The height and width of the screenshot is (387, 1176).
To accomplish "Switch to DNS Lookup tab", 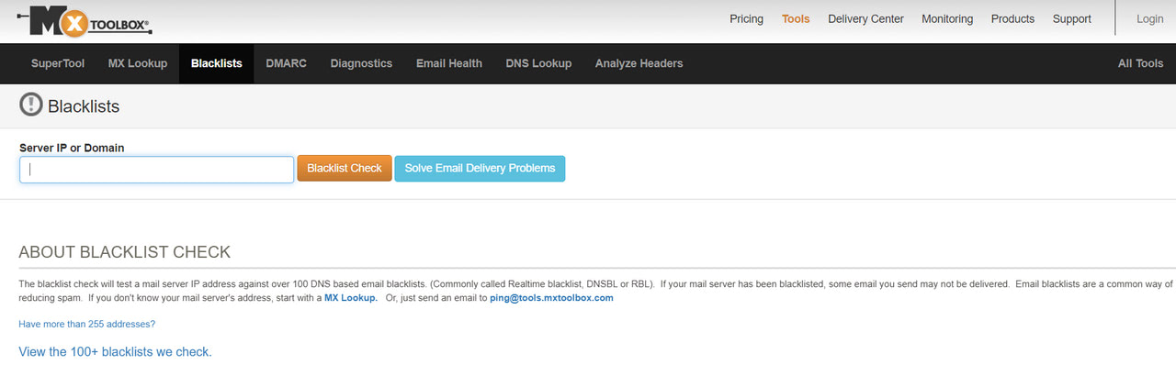I will coord(538,63).
